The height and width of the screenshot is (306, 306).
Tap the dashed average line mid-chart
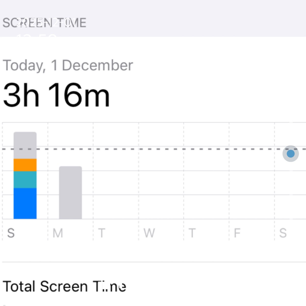(161, 149)
